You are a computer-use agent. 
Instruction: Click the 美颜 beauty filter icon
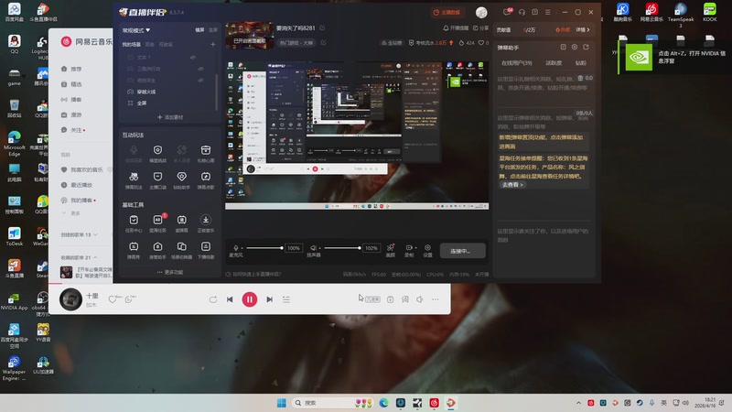point(391,248)
